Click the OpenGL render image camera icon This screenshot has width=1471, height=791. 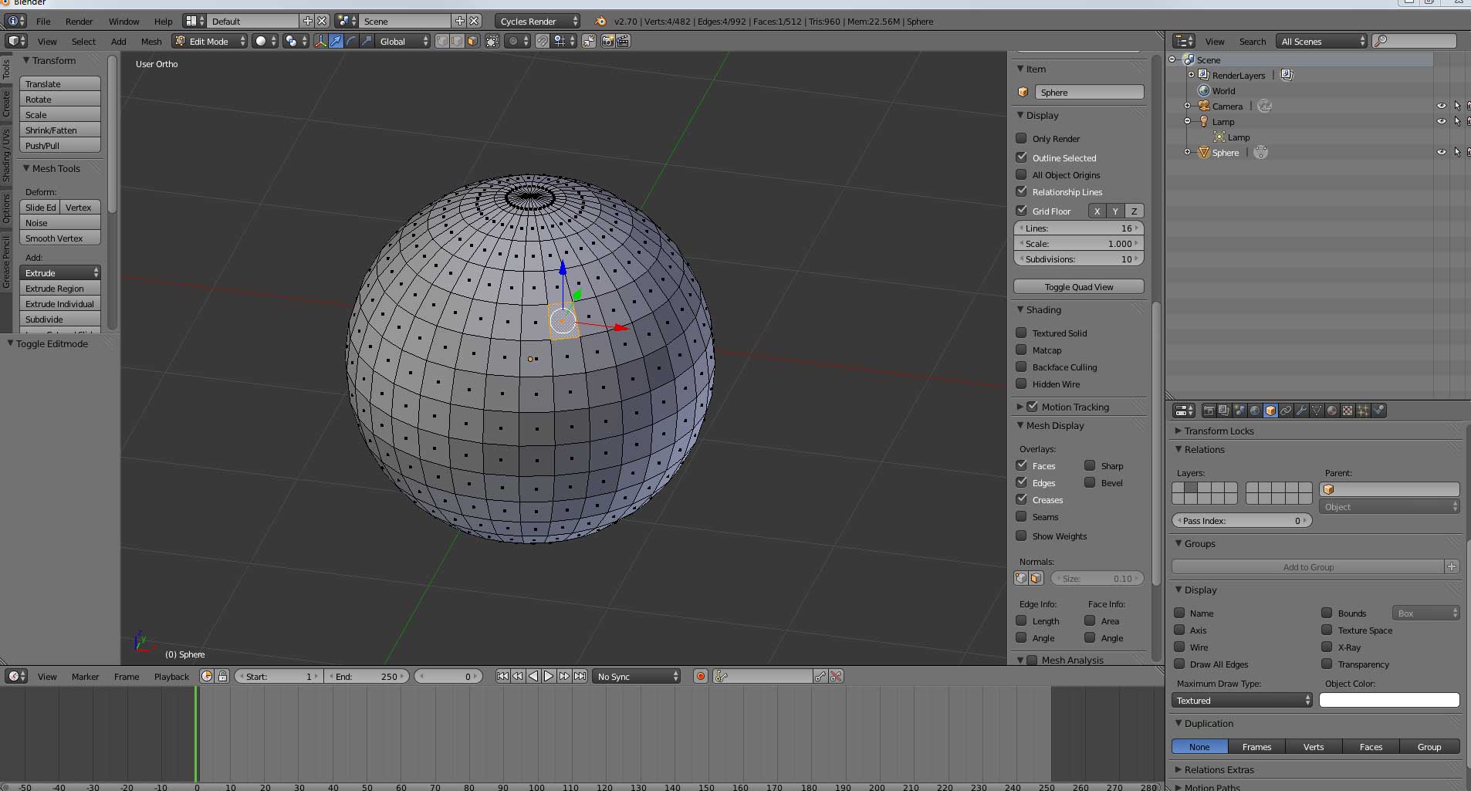(608, 41)
